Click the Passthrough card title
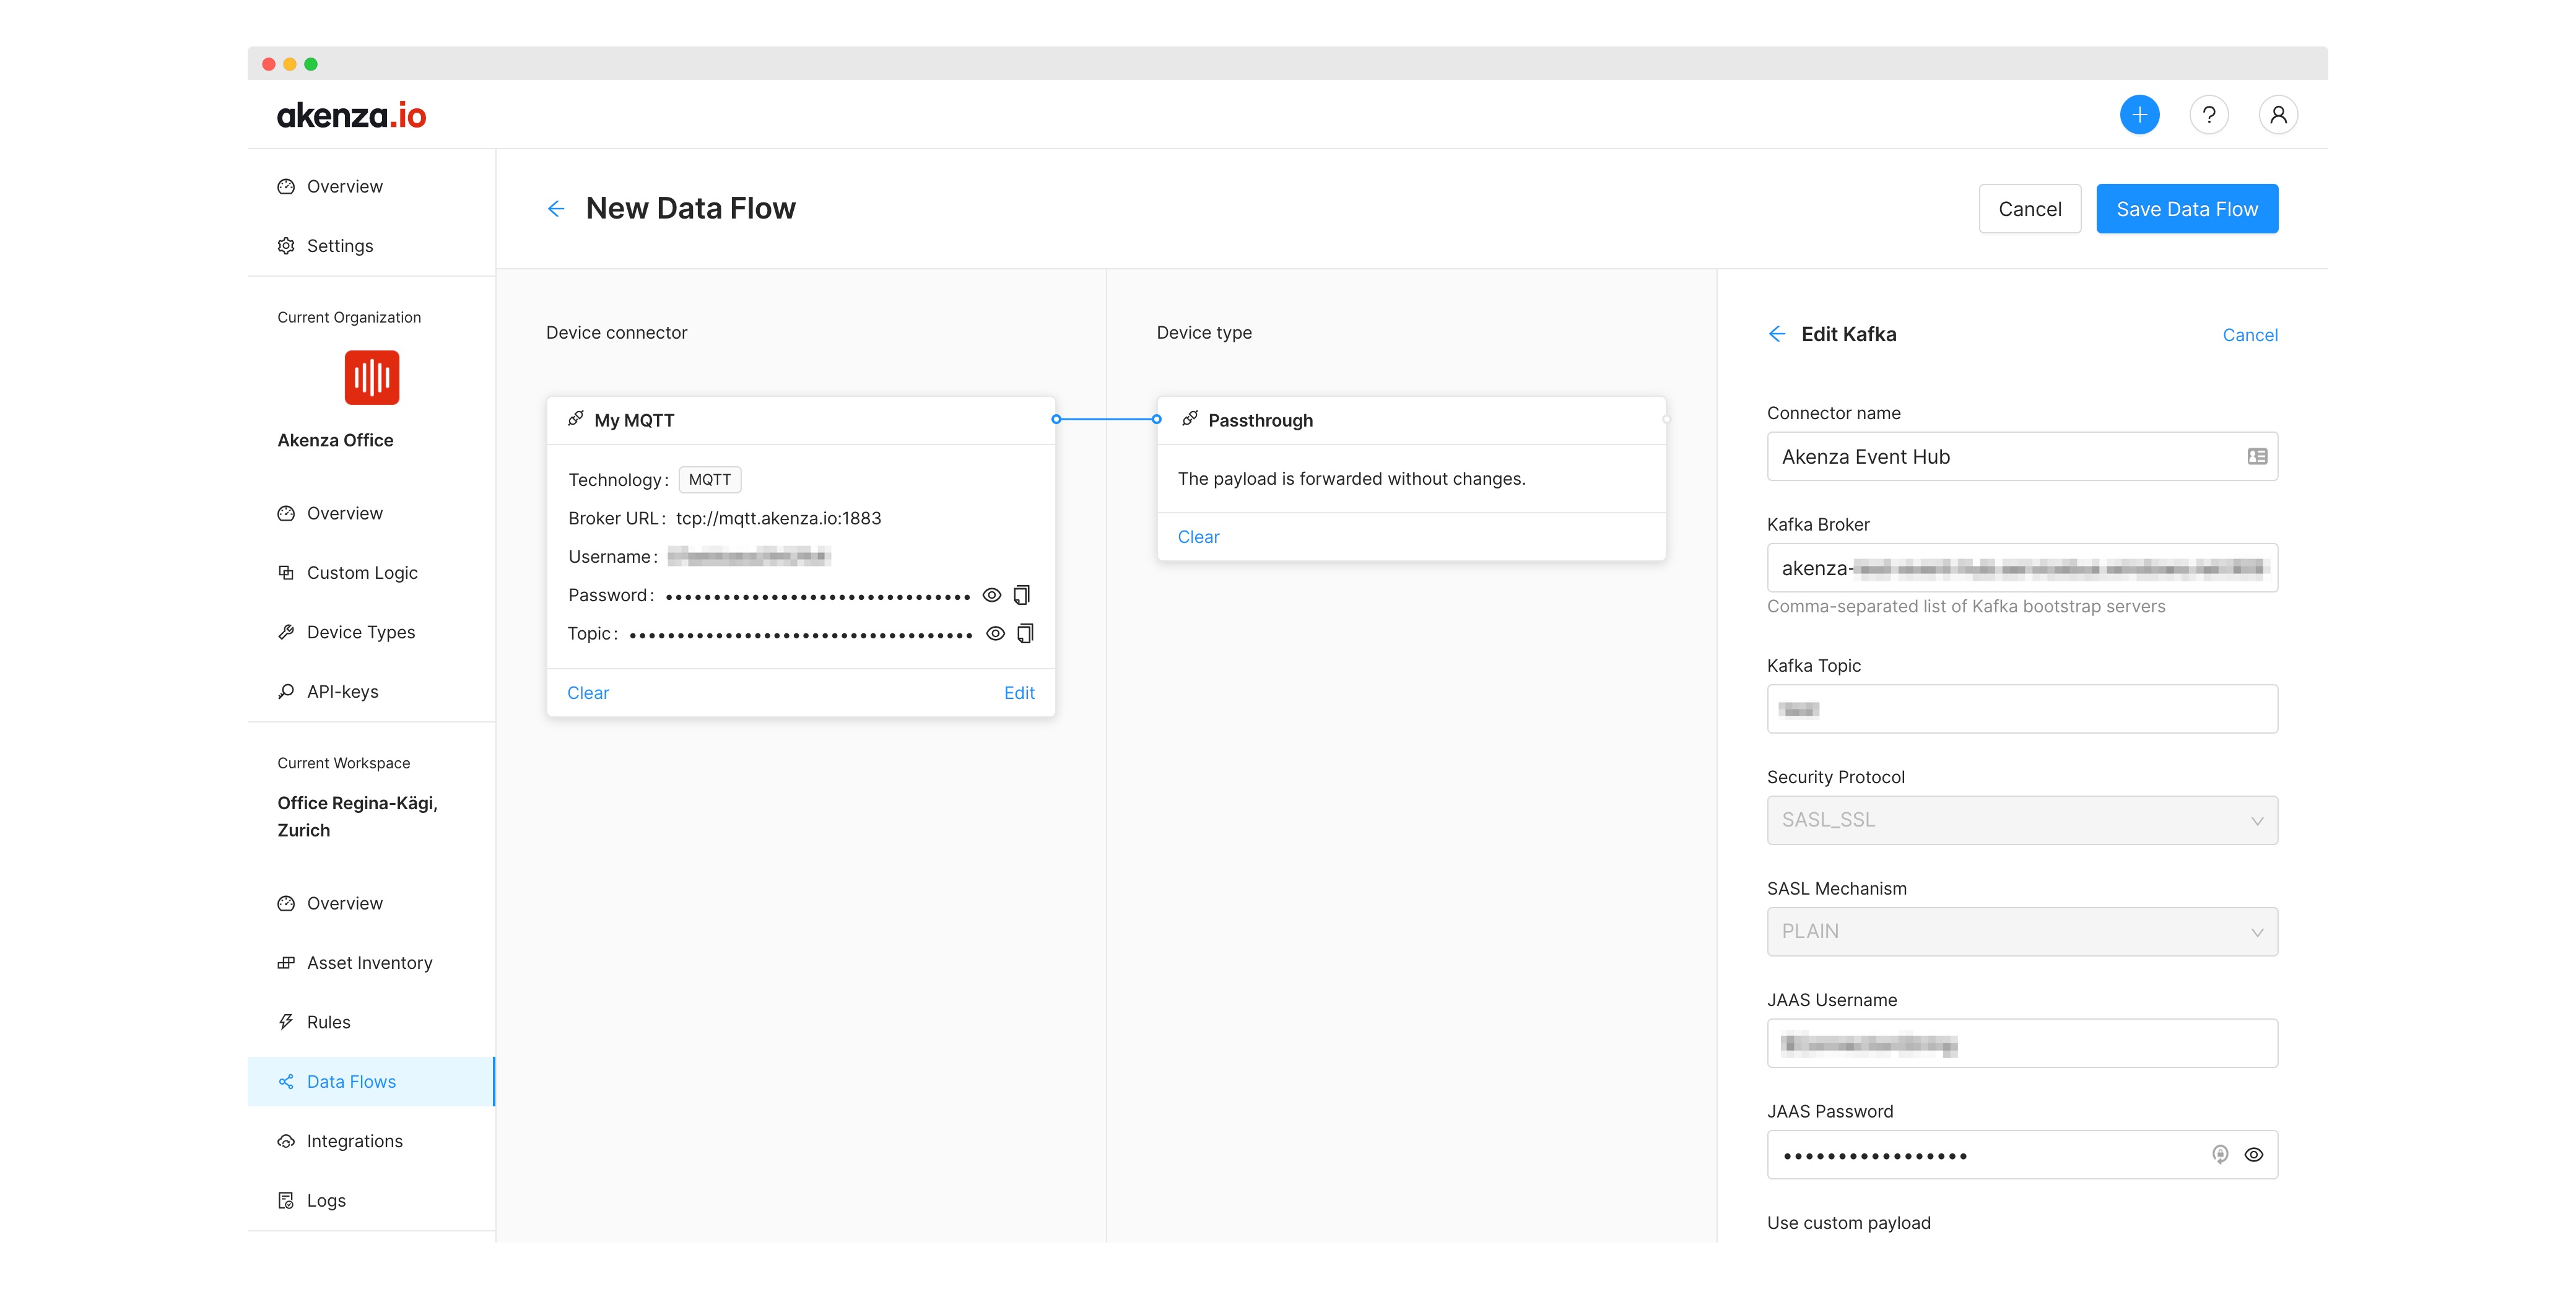The height and width of the screenshot is (1289, 2576). click(1260, 420)
